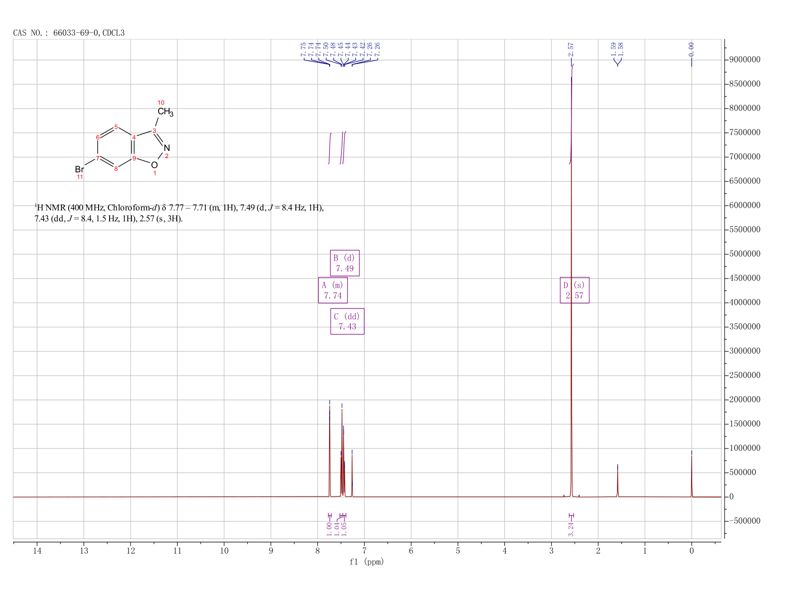
Task: Click the chloroform solvent peak at 7.26 ppm
Action: tap(352, 476)
